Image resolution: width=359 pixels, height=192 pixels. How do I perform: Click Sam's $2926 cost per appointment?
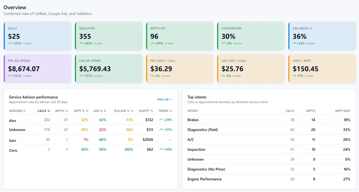[148, 140]
